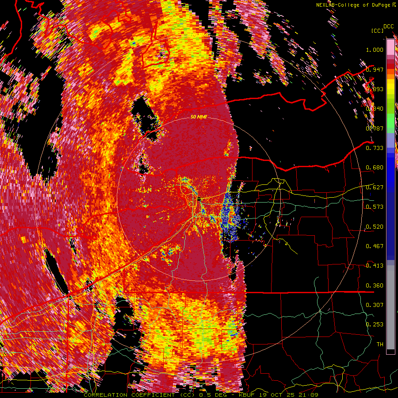Pick the periwinkle light-blue color bar segment

coord(390,140)
